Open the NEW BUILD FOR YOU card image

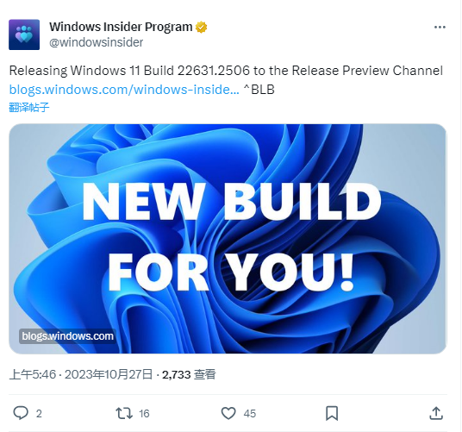228,239
